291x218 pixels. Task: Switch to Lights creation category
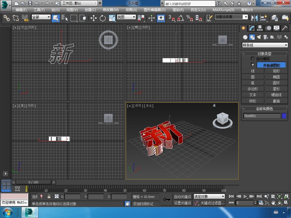[259, 37]
